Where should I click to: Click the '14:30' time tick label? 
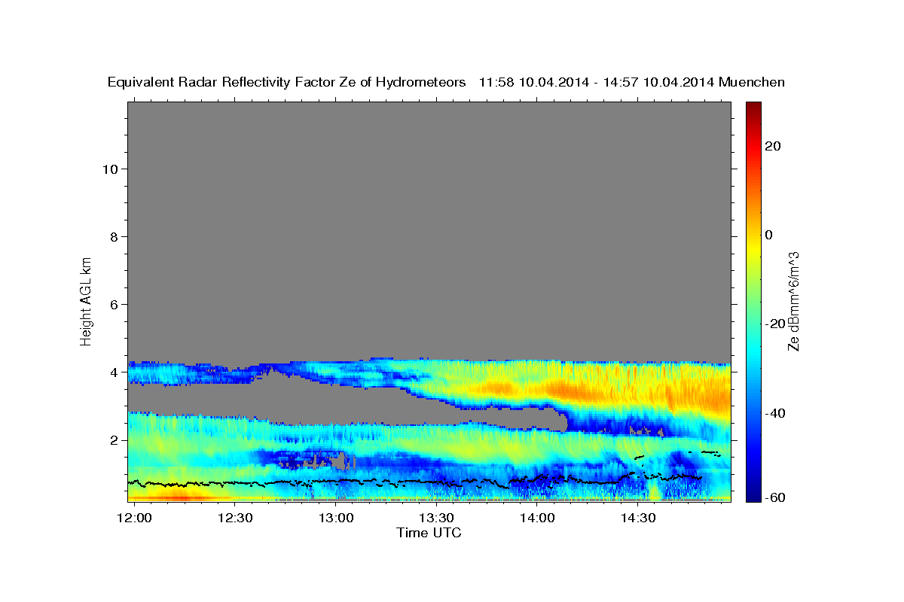(x=637, y=518)
